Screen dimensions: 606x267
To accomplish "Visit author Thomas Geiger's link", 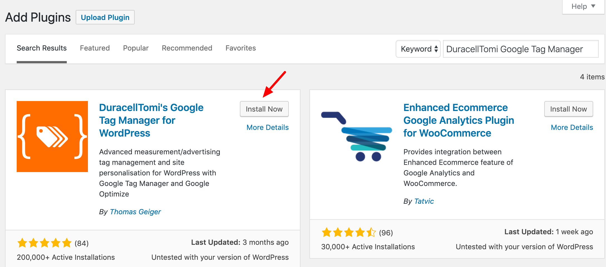I will pos(136,212).
